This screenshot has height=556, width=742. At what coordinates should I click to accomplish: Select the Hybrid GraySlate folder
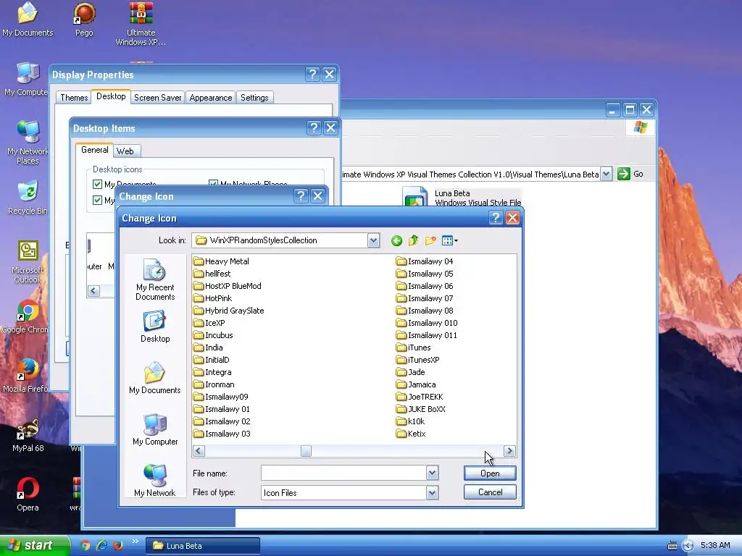click(229, 311)
